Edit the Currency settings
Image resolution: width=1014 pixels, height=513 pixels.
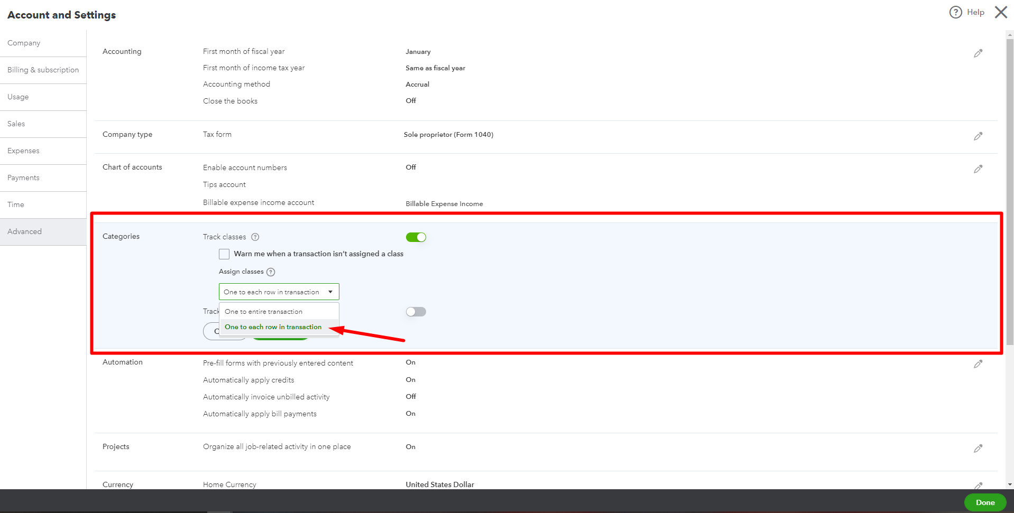[x=978, y=486]
